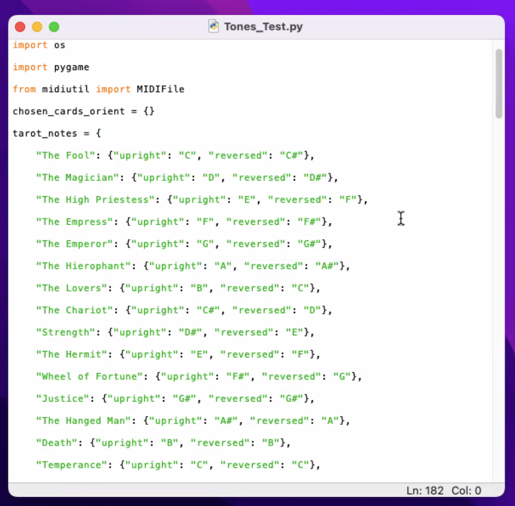
Task: Click the 'Ln: 182' status bar entry
Action: pyautogui.click(x=425, y=491)
